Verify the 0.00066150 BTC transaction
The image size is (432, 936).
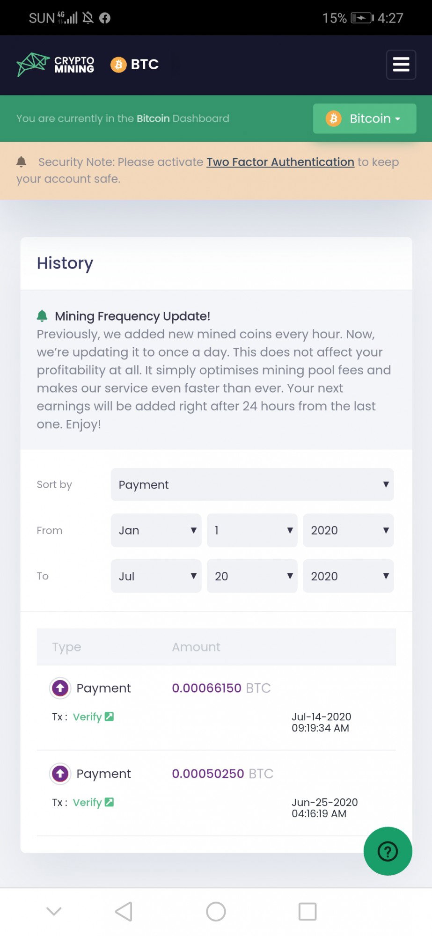pos(93,717)
